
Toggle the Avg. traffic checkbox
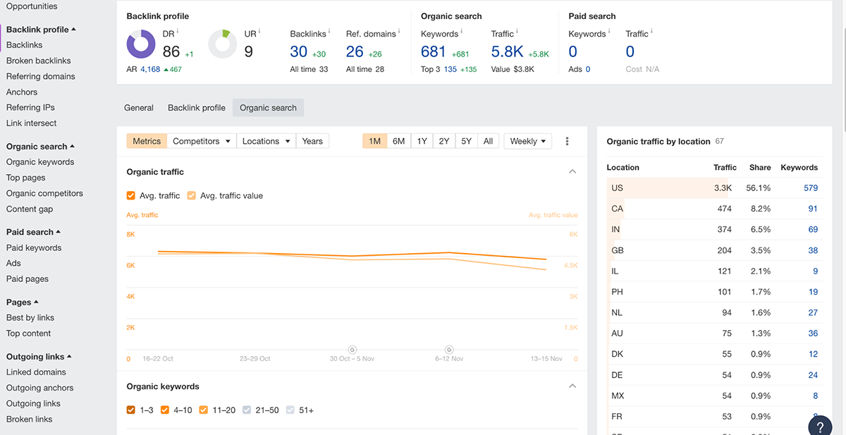coord(131,195)
